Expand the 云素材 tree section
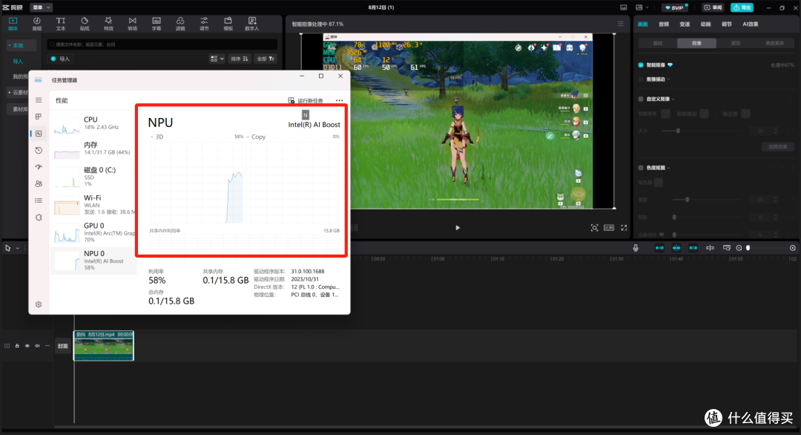801x435 pixels. point(17,93)
